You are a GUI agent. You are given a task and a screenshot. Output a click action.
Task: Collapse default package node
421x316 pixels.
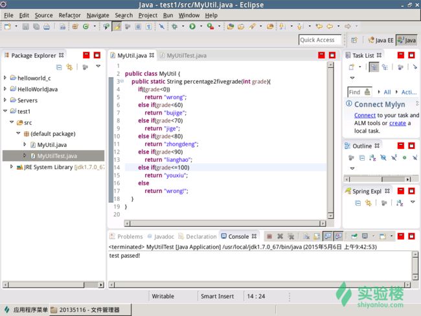18,133
